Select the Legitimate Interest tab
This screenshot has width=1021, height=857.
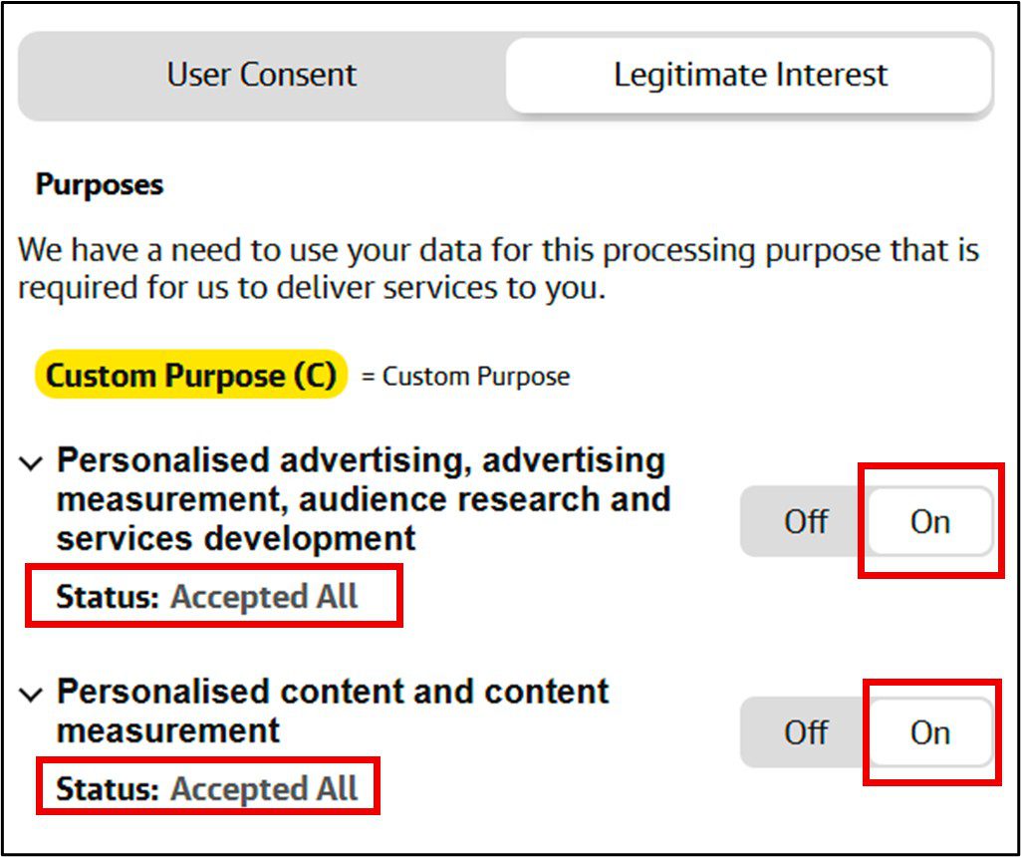(x=749, y=76)
